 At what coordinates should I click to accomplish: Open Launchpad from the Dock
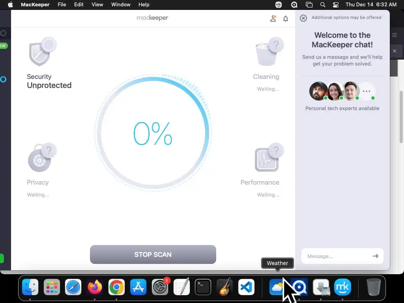tap(52, 287)
